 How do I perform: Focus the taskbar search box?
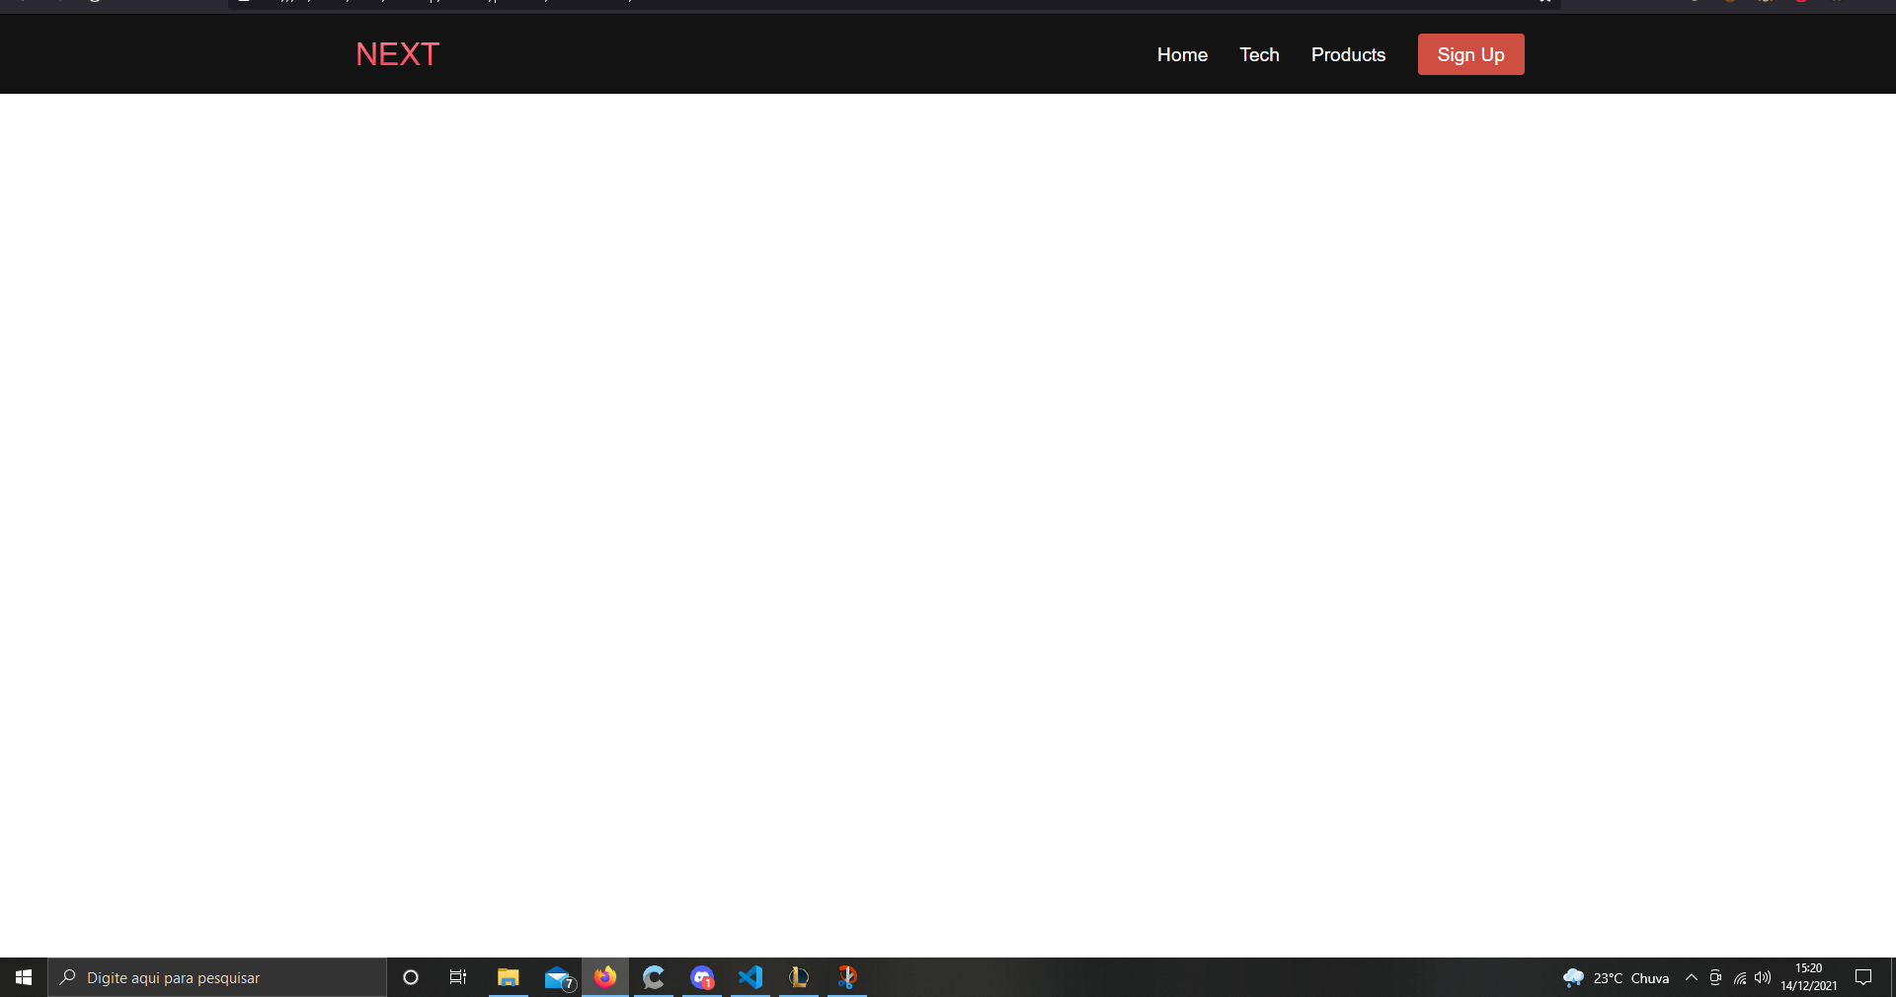tap(217, 977)
